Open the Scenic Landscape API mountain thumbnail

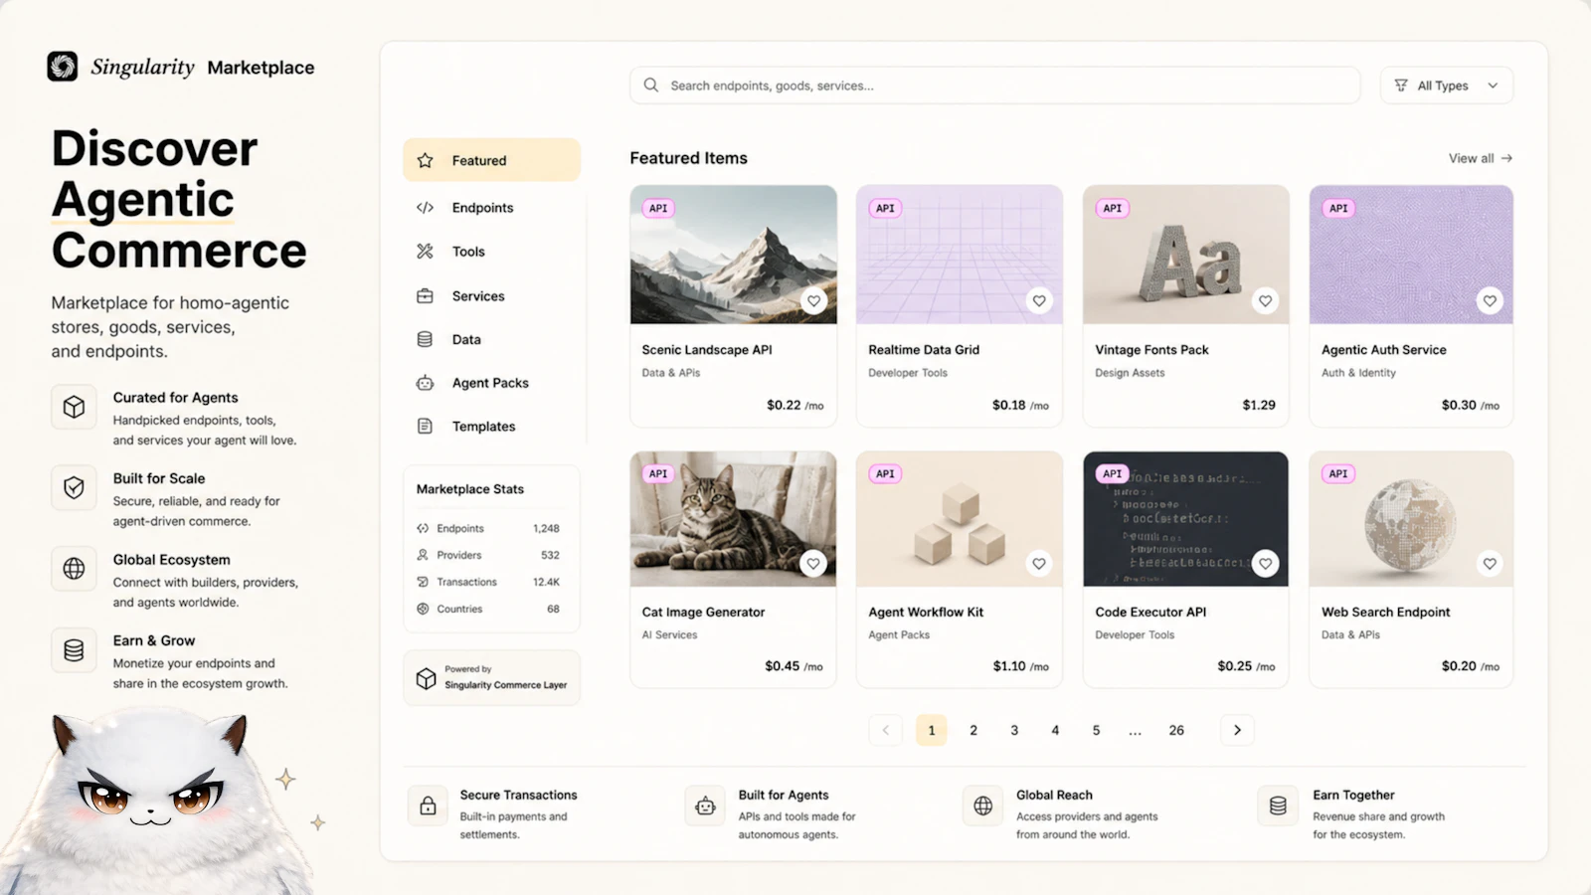tap(734, 255)
